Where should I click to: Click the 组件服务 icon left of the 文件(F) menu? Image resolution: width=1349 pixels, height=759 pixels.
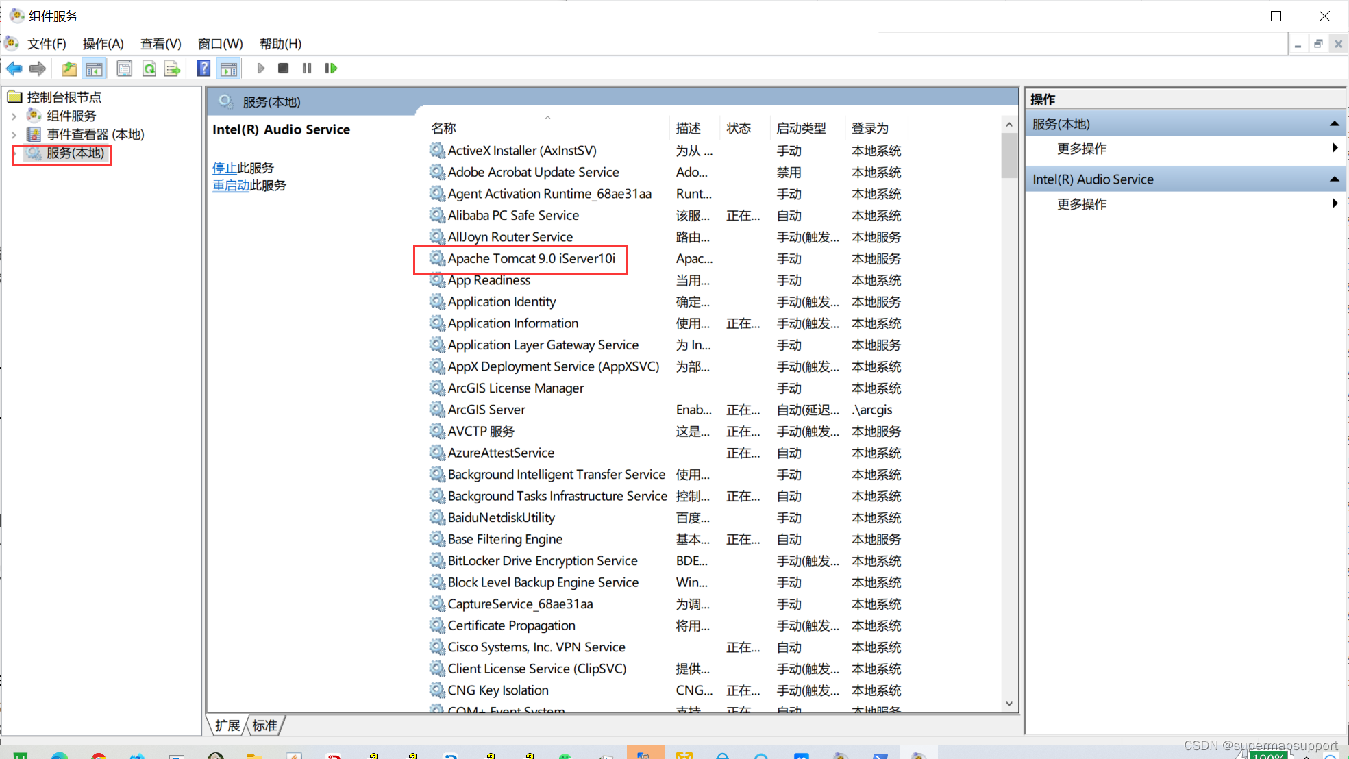tap(12, 43)
